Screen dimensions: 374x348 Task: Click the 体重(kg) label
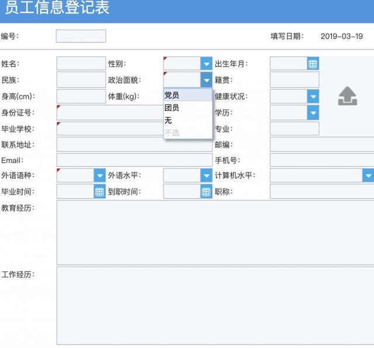pyautogui.click(x=123, y=96)
